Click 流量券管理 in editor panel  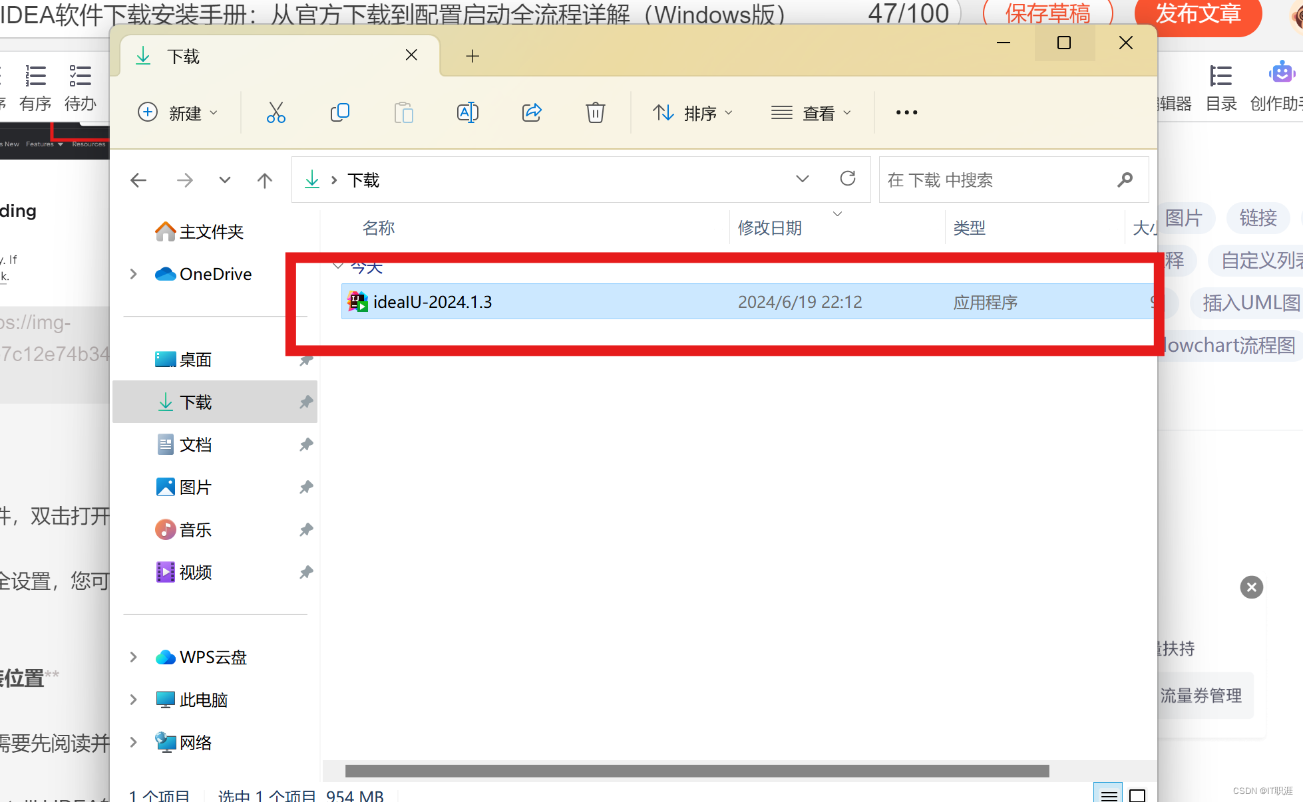(1201, 696)
